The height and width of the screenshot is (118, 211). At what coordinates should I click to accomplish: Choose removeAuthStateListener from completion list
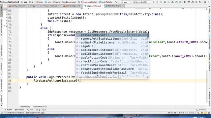pos(112,39)
